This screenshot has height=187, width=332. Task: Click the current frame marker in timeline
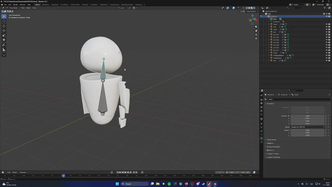[x=63, y=176]
